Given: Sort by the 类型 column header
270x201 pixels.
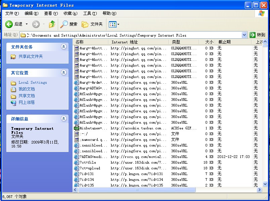Looking at the screenshot, I should click(x=184, y=42).
